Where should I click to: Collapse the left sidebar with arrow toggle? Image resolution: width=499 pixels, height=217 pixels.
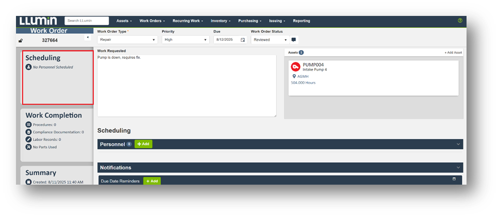[87, 37]
